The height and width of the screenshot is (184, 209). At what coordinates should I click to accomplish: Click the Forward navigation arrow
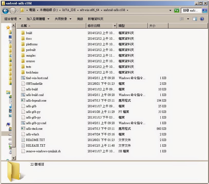click(13, 10)
